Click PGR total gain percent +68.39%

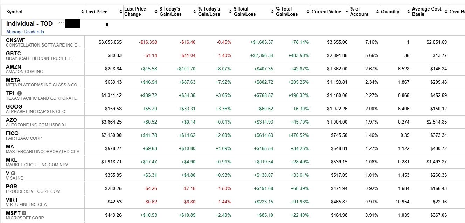(x=300, y=188)
